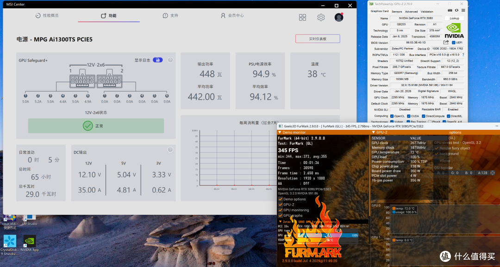Click GPU-Z refresh icon
This screenshot has height=267, width=500.
coord(456,11)
